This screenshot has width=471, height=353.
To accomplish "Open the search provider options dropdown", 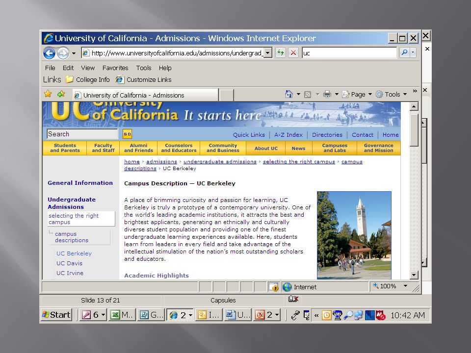I will pyautogui.click(x=413, y=52).
